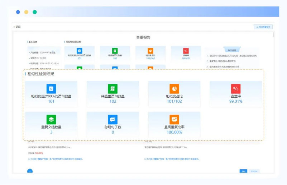Click the blue circular number badge at bottom left
Screen dimensions: 287x185
[x=30, y=171]
